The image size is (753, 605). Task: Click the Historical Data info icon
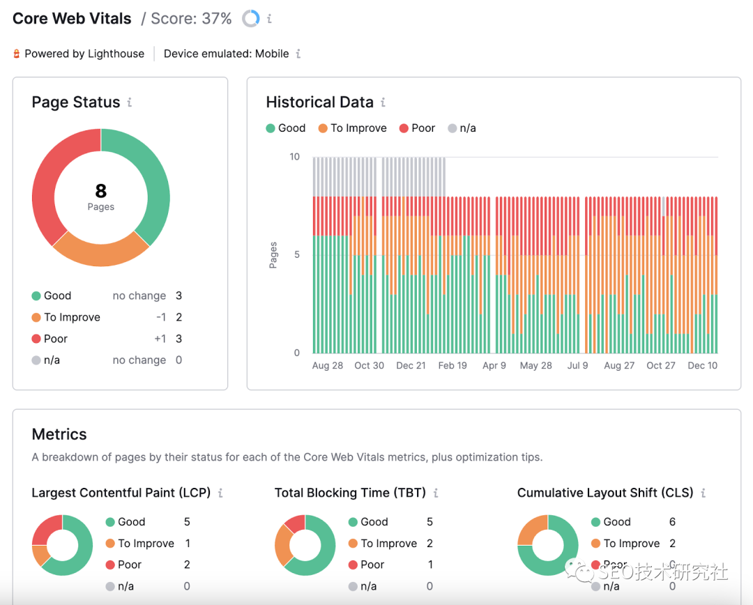(383, 102)
